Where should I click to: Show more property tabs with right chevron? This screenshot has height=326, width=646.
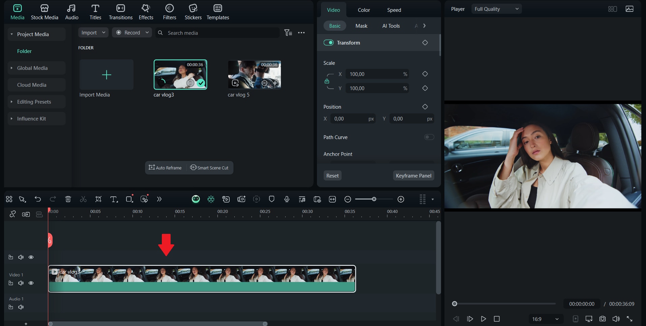point(424,26)
